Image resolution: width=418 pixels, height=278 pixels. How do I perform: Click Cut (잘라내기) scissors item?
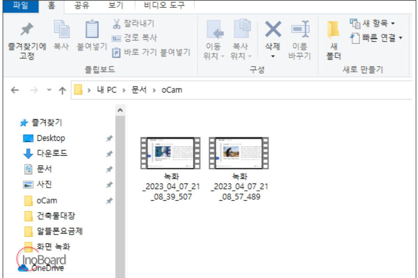[x=133, y=24]
